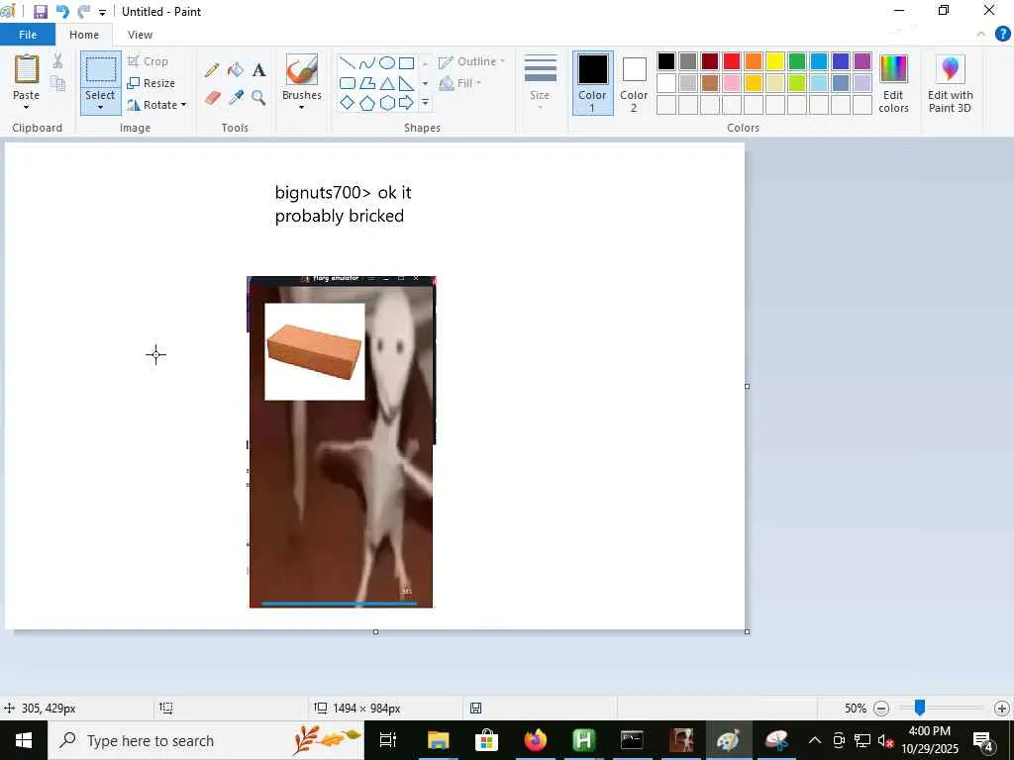Activate Color 1 foreground selector
Viewport: 1014px width, 760px height.
tap(592, 84)
